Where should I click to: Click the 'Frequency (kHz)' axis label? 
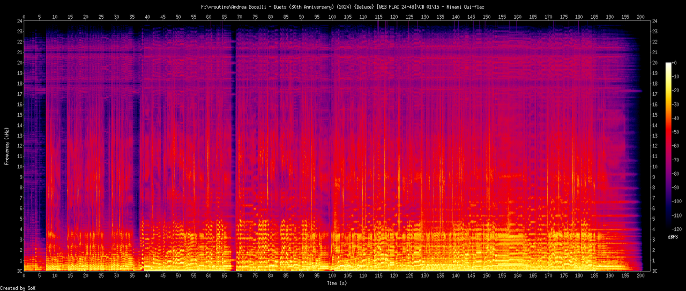[7, 145]
